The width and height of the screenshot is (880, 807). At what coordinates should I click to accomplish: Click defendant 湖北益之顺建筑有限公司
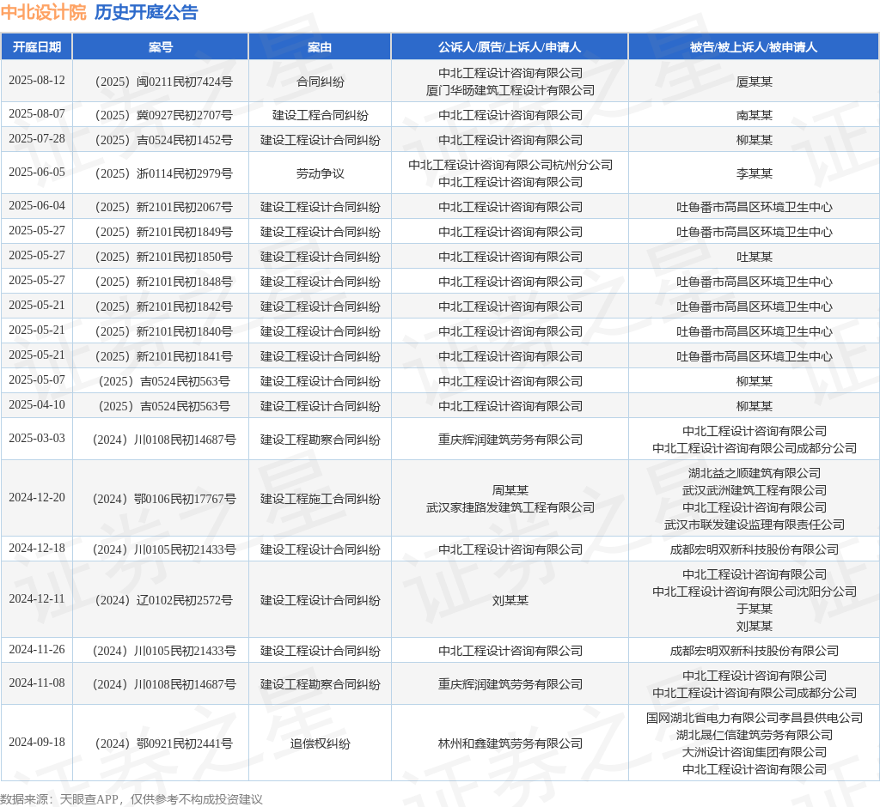click(x=754, y=473)
